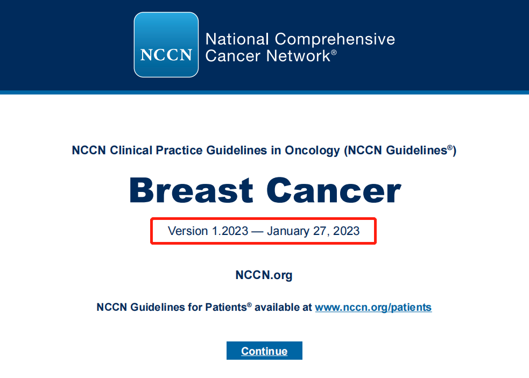Click the Cancer Network header line
The height and width of the screenshot is (378, 529).
[267, 55]
